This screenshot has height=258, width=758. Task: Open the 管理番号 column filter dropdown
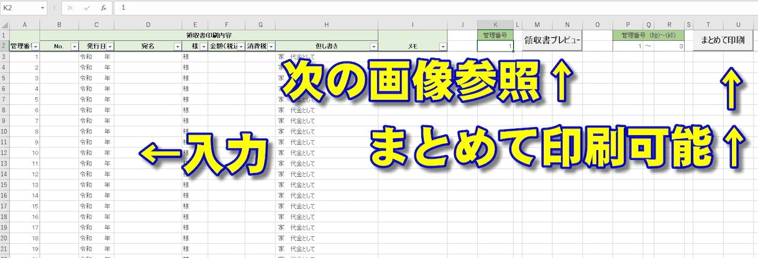[x=35, y=47]
